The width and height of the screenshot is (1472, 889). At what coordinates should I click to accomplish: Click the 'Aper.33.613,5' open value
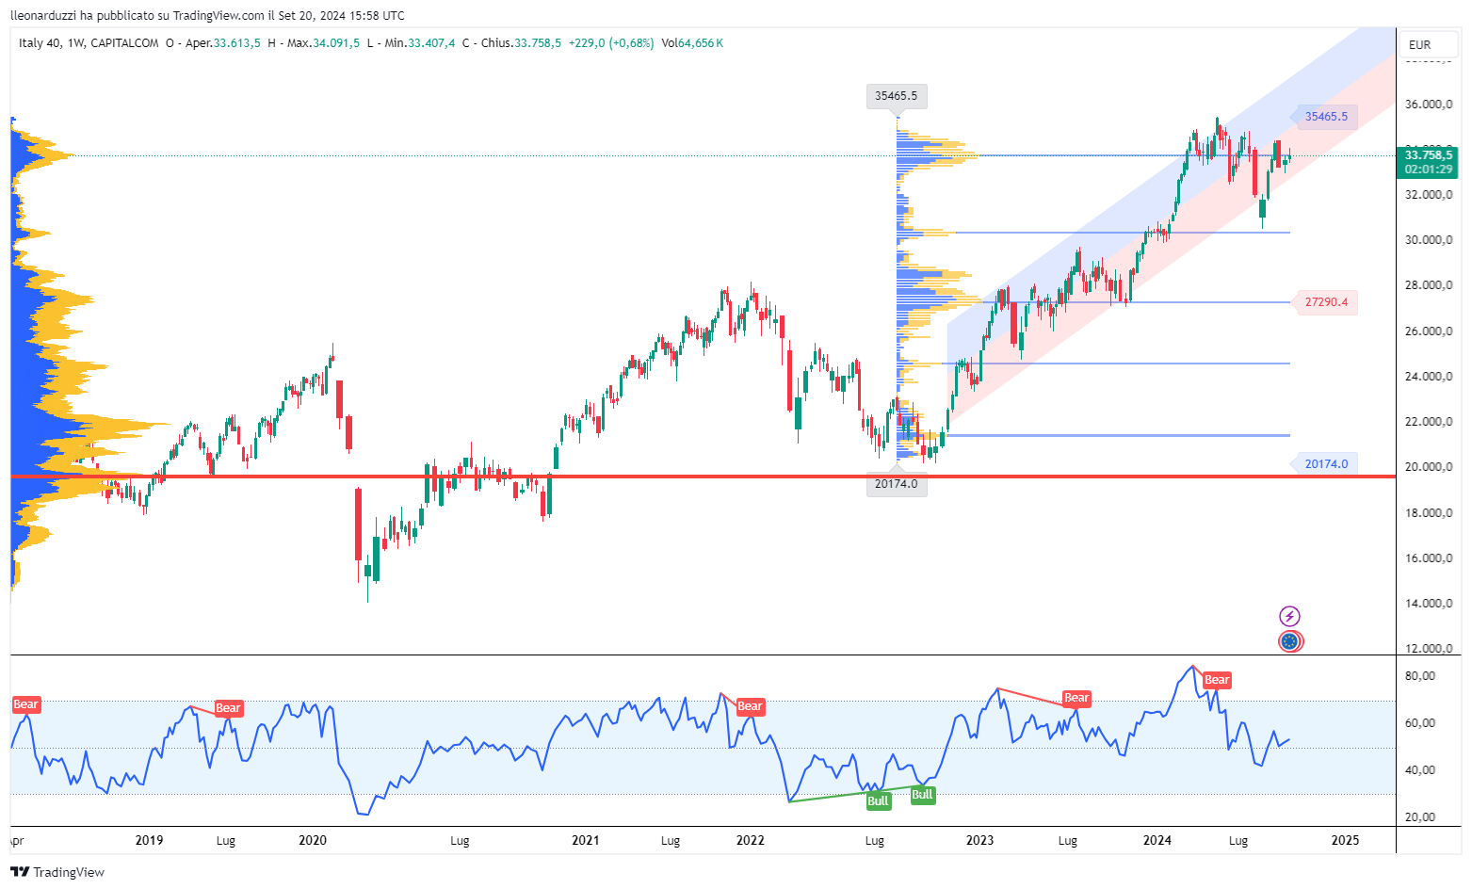pyautogui.click(x=222, y=43)
